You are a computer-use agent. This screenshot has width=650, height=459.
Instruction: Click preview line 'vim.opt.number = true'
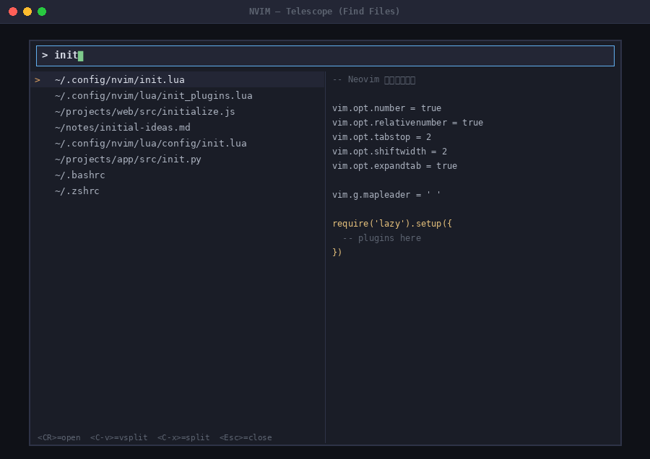pyautogui.click(x=387, y=108)
